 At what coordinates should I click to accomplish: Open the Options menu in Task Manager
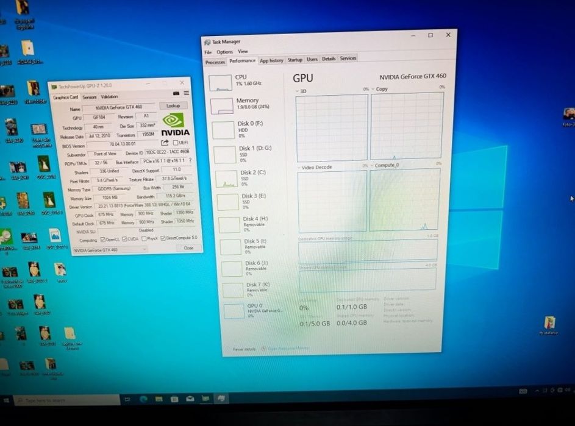[224, 52]
